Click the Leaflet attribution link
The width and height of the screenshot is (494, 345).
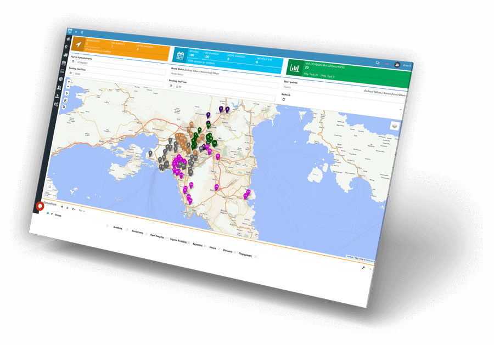(350, 256)
